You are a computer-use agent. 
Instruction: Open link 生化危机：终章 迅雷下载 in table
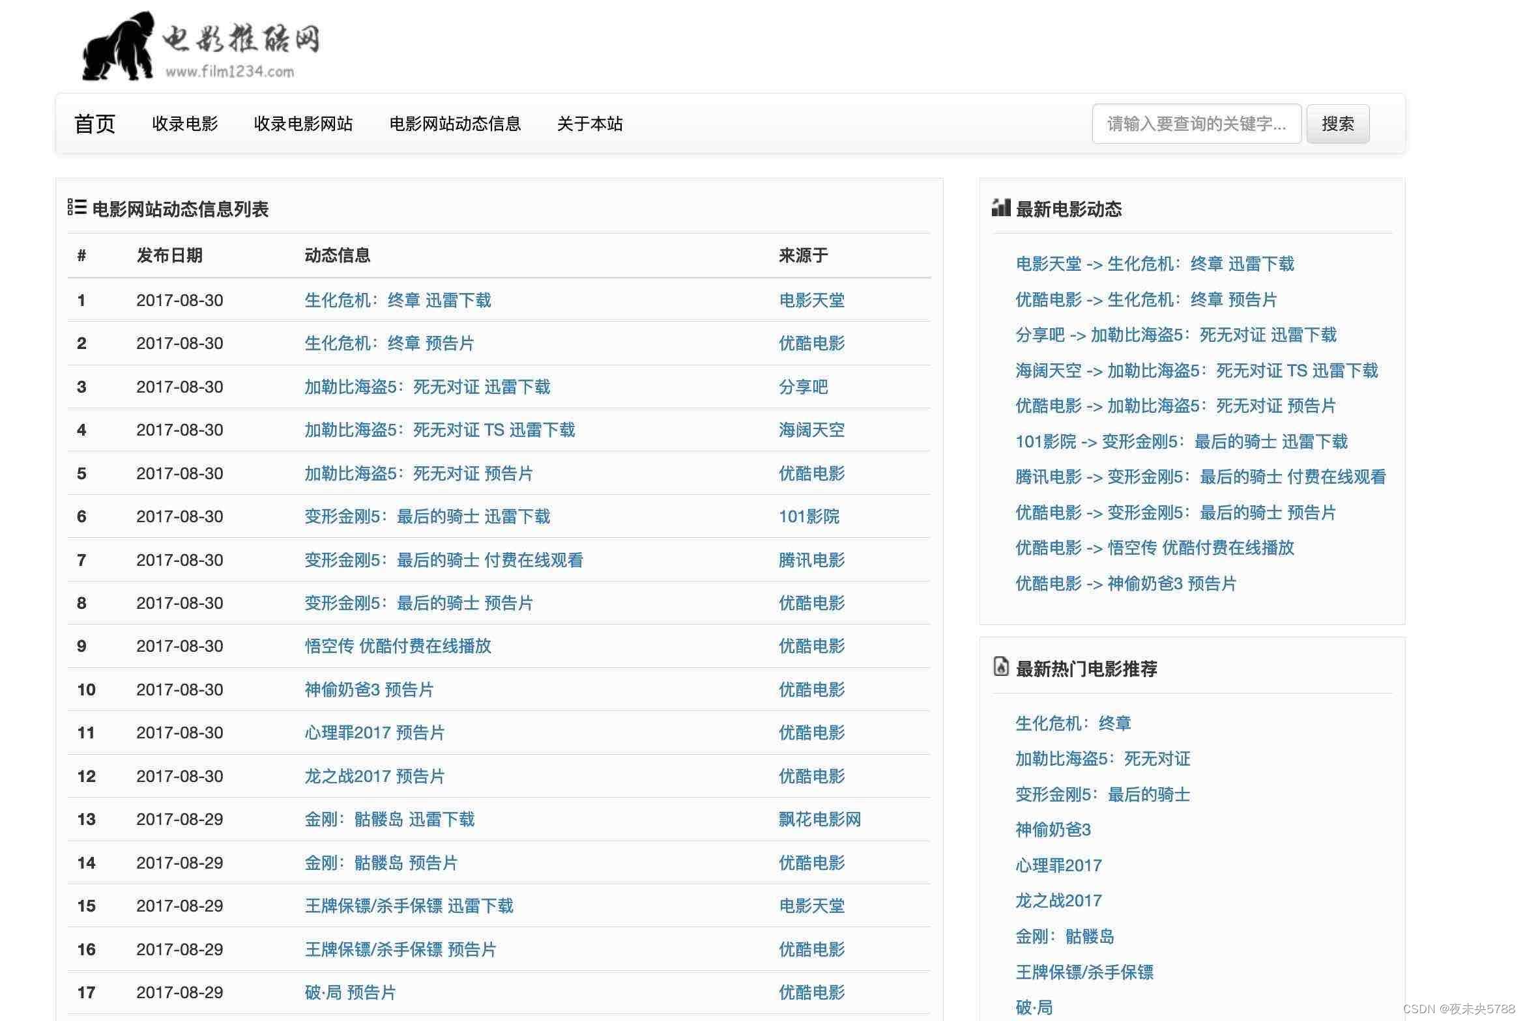[398, 300]
